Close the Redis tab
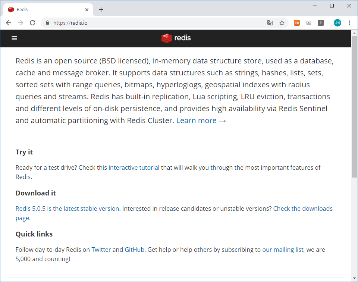This screenshot has height=282, width=358. coord(87,10)
